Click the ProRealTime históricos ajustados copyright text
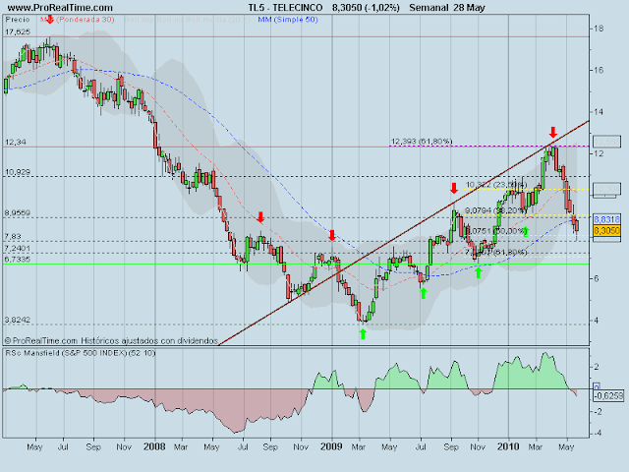This screenshot has height=472, width=629. point(111,341)
